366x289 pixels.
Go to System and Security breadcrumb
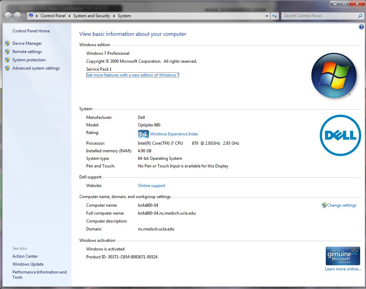[91, 16]
